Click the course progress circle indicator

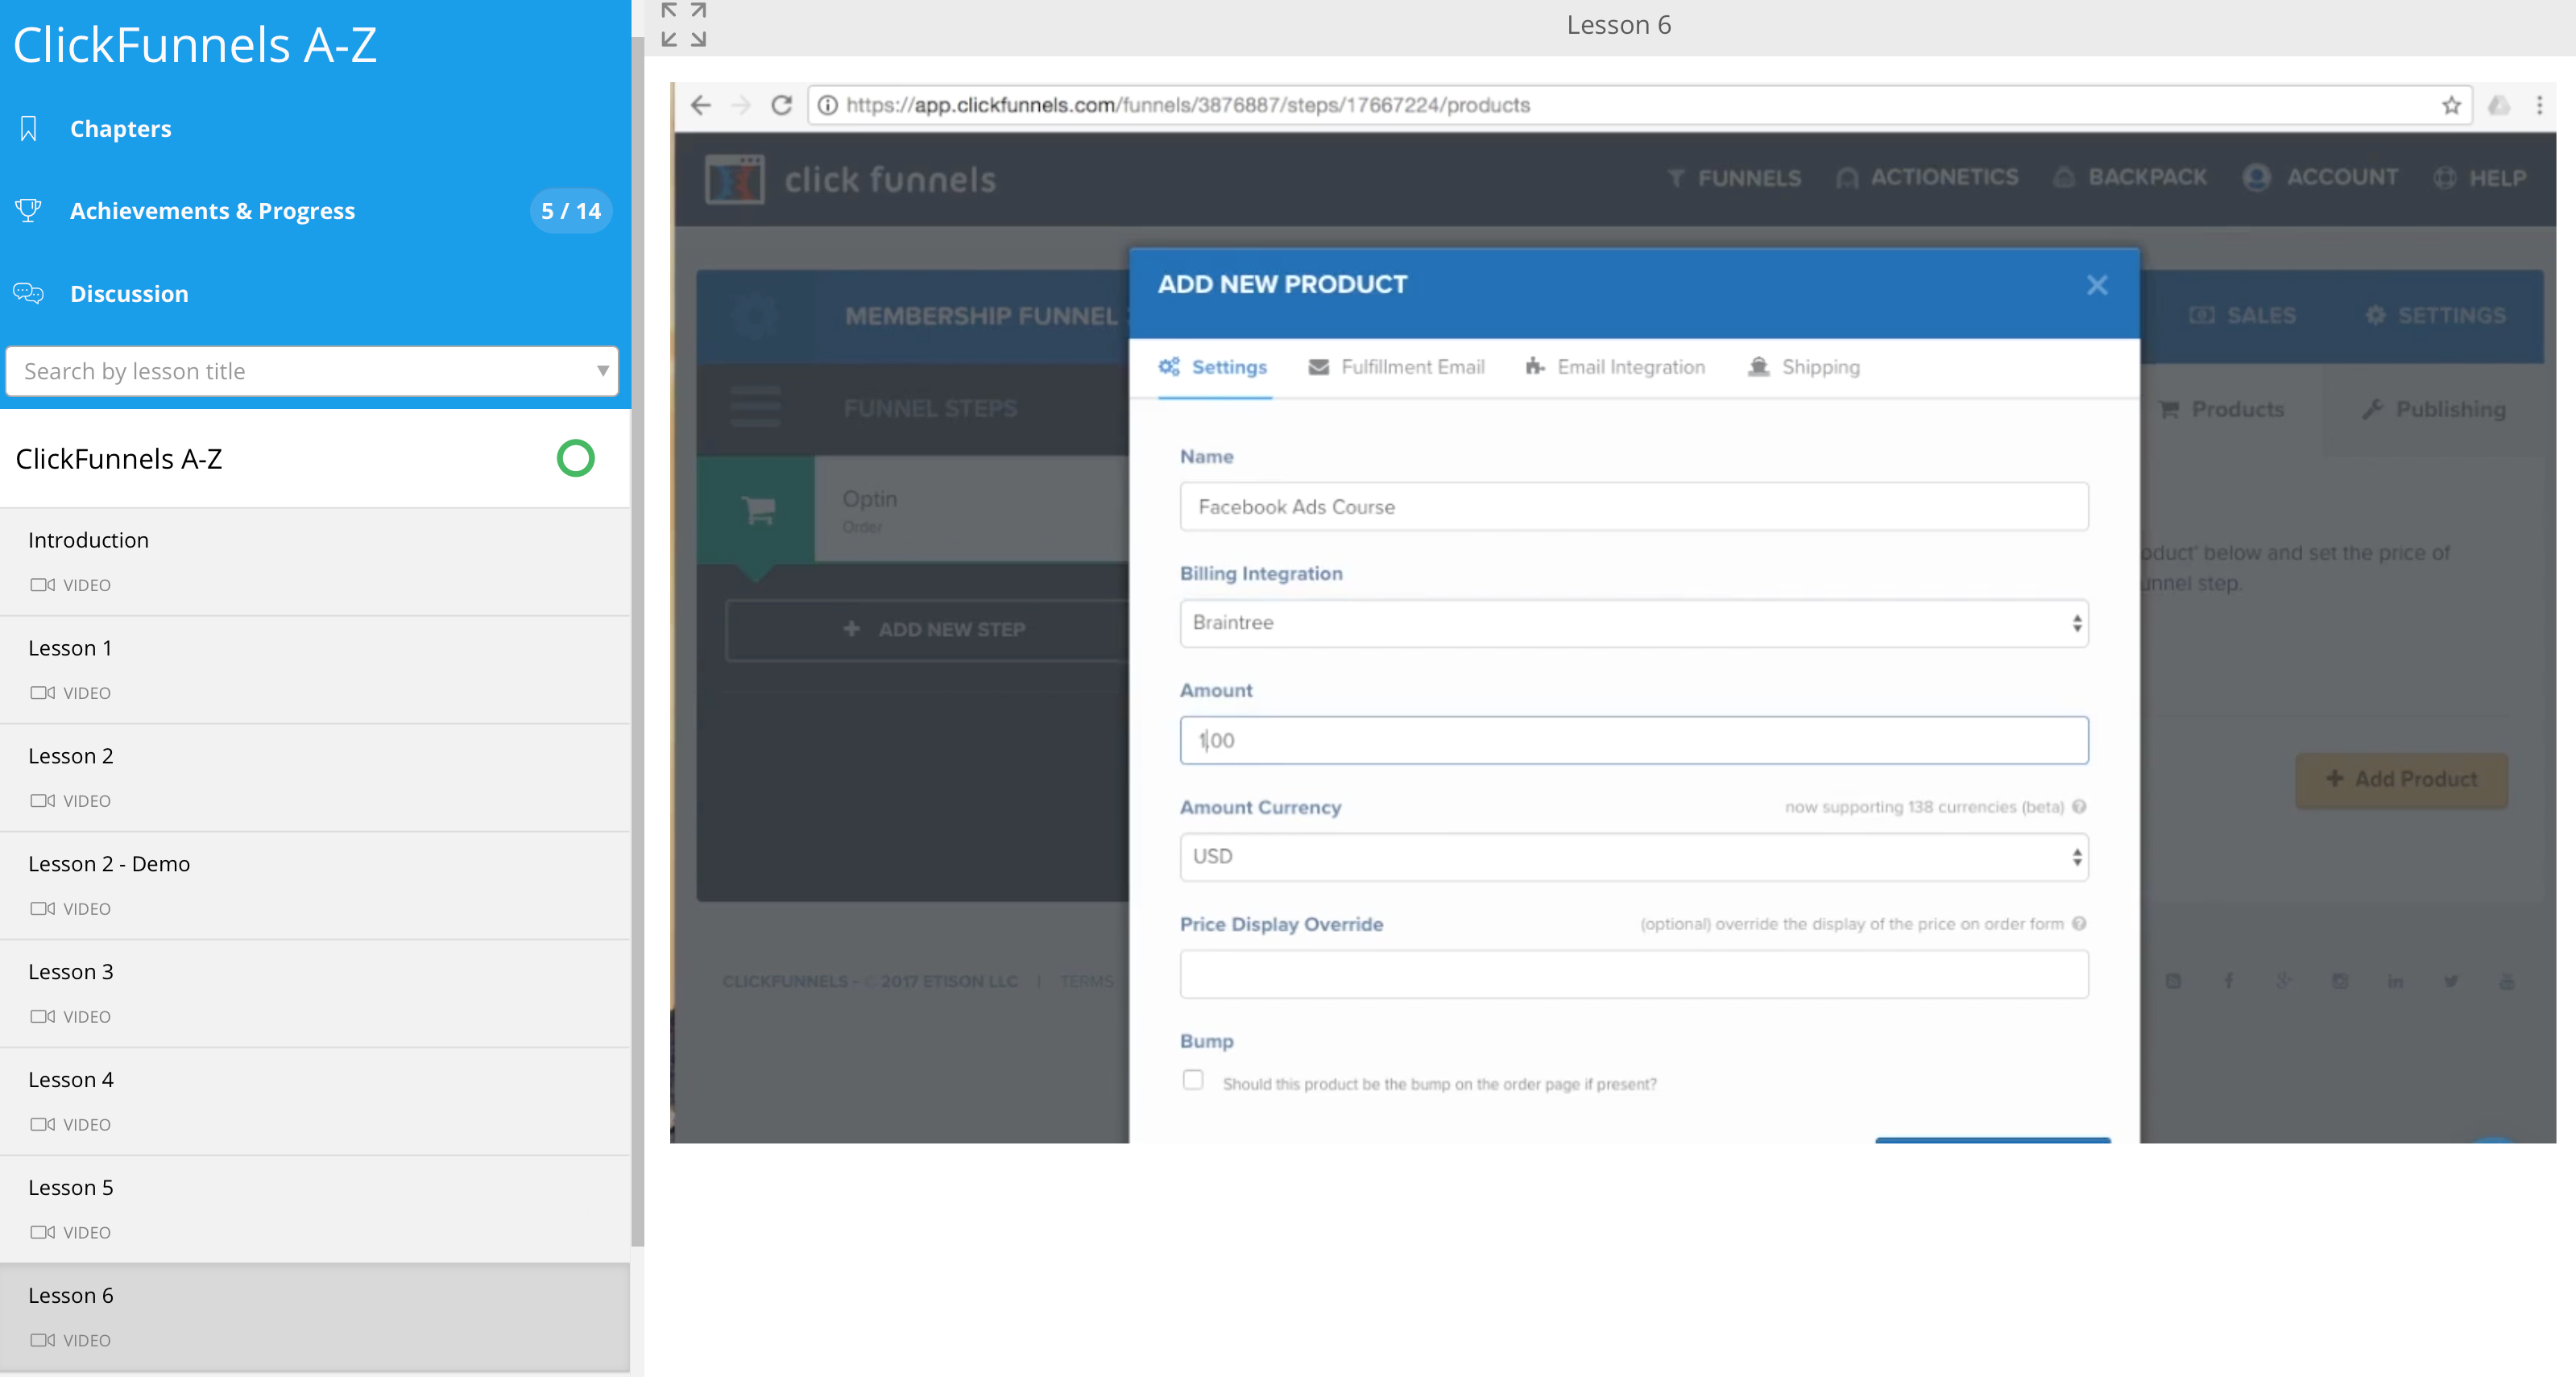[575, 458]
